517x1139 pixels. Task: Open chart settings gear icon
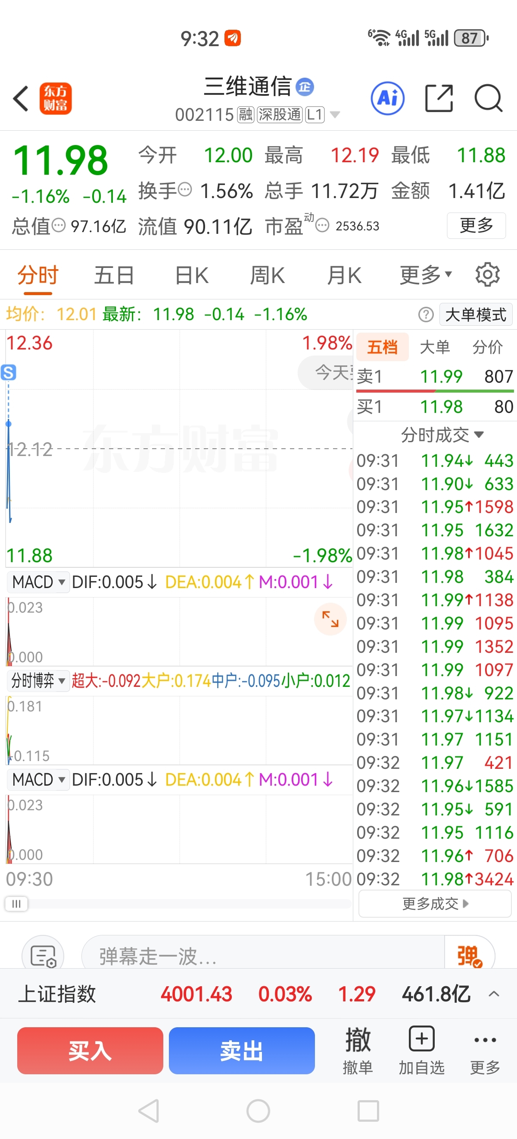(487, 274)
